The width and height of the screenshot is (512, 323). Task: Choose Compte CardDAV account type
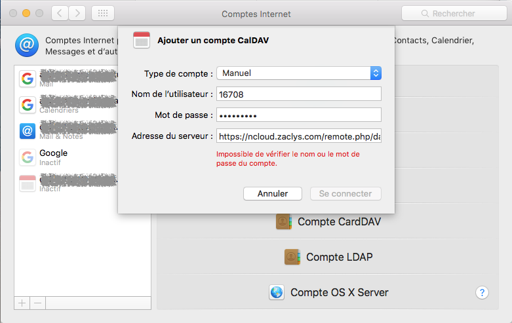[x=329, y=221]
